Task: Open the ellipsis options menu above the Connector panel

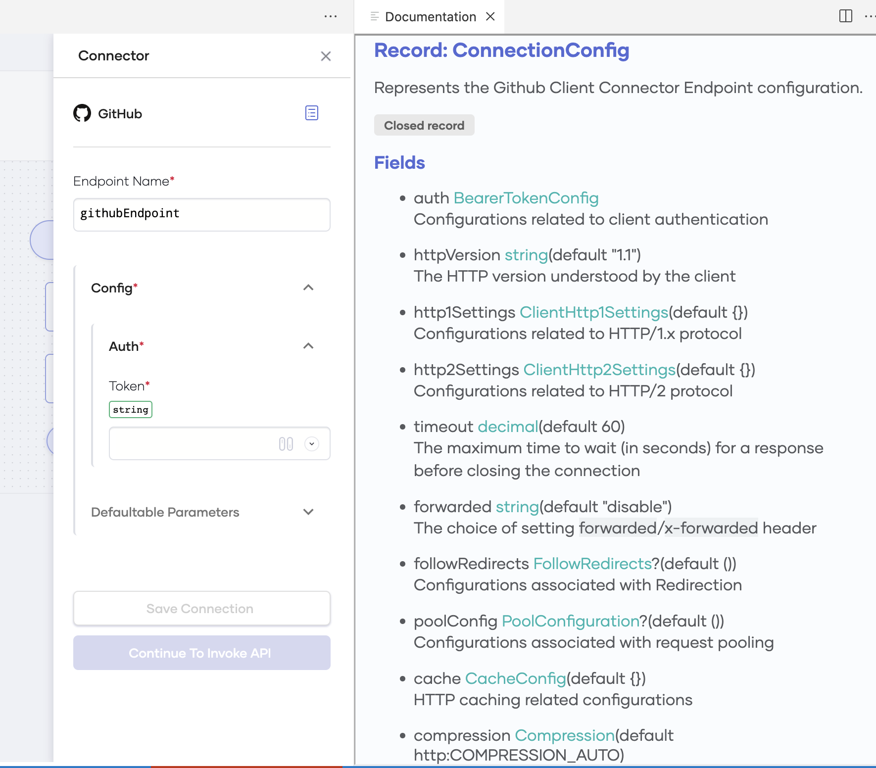Action: tap(330, 16)
